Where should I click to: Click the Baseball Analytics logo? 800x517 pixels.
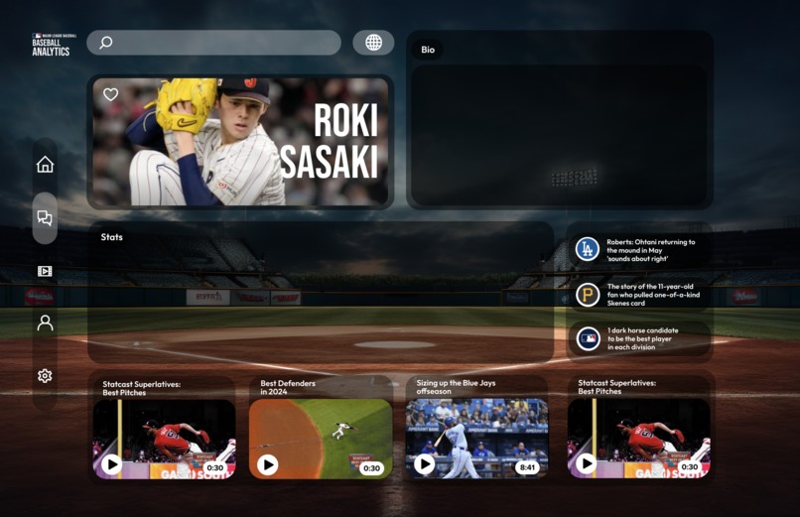coord(54,45)
